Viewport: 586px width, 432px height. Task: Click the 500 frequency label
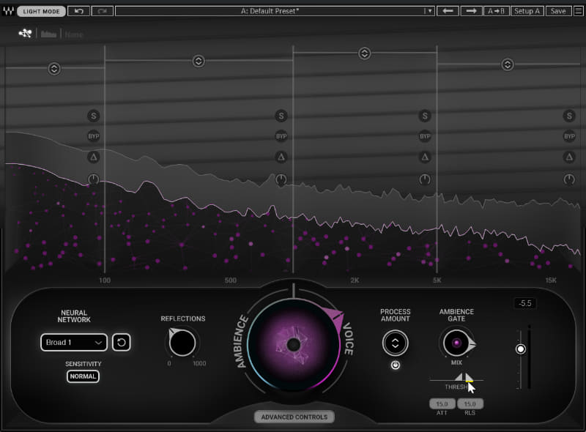point(231,280)
